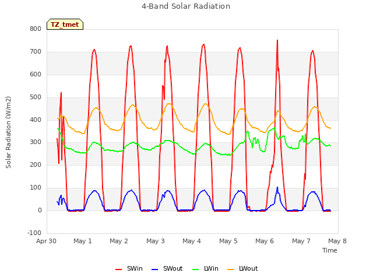Click the blue SWout legend swatch
Viewport: 373px width, 280px height.
pos(154,269)
